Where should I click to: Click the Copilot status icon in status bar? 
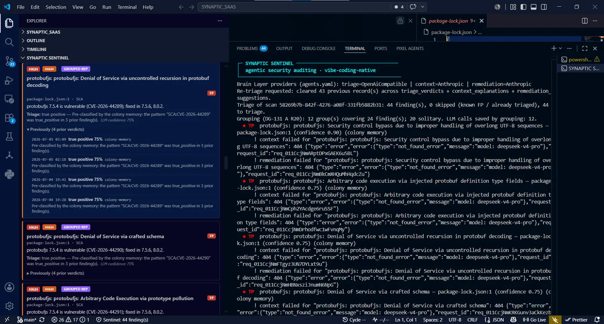[x=513, y=320]
